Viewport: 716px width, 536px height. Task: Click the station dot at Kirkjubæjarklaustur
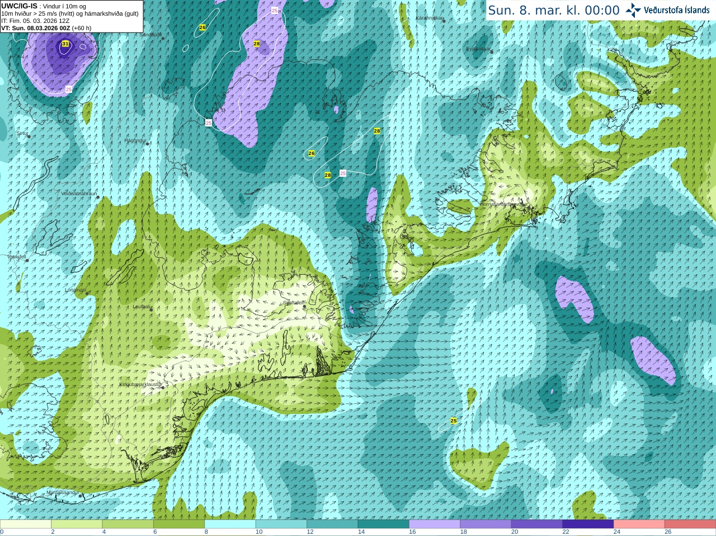coord(163,388)
